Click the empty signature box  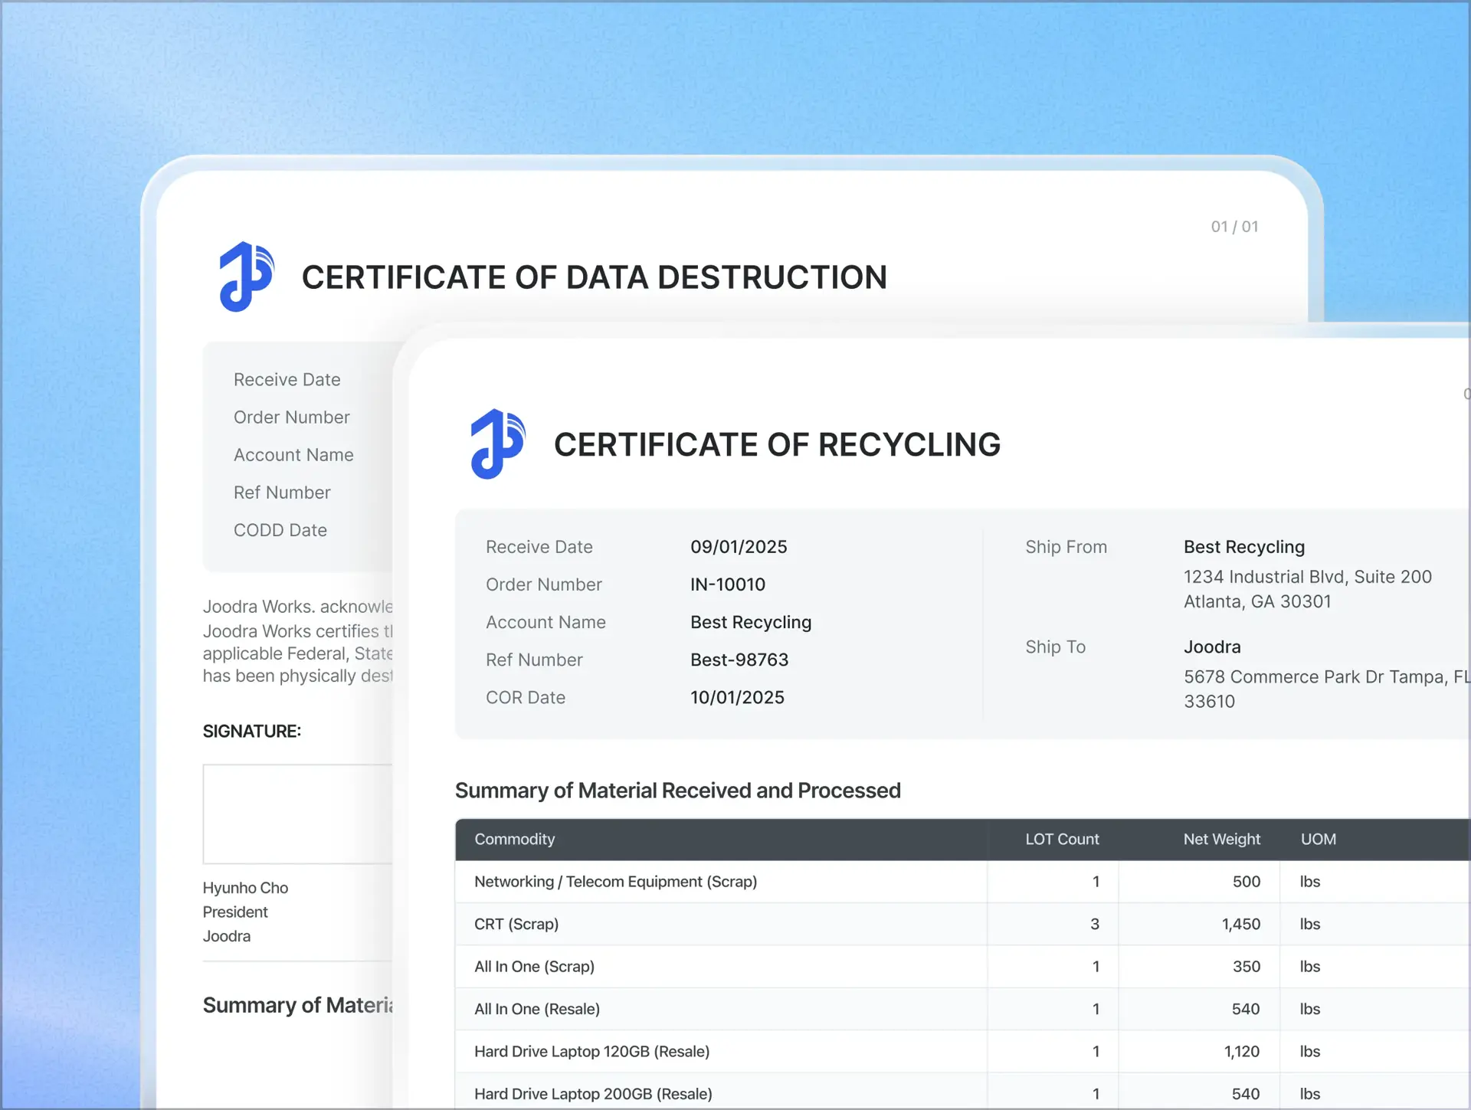click(298, 814)
